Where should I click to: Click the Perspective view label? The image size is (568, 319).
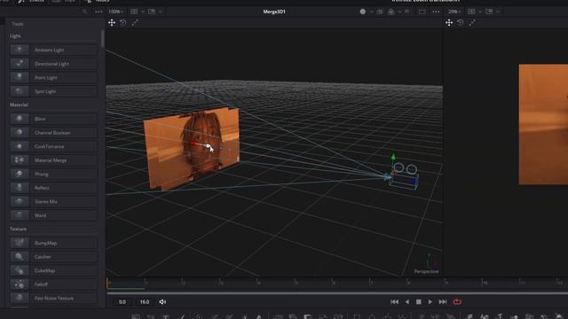pos(426,272)
